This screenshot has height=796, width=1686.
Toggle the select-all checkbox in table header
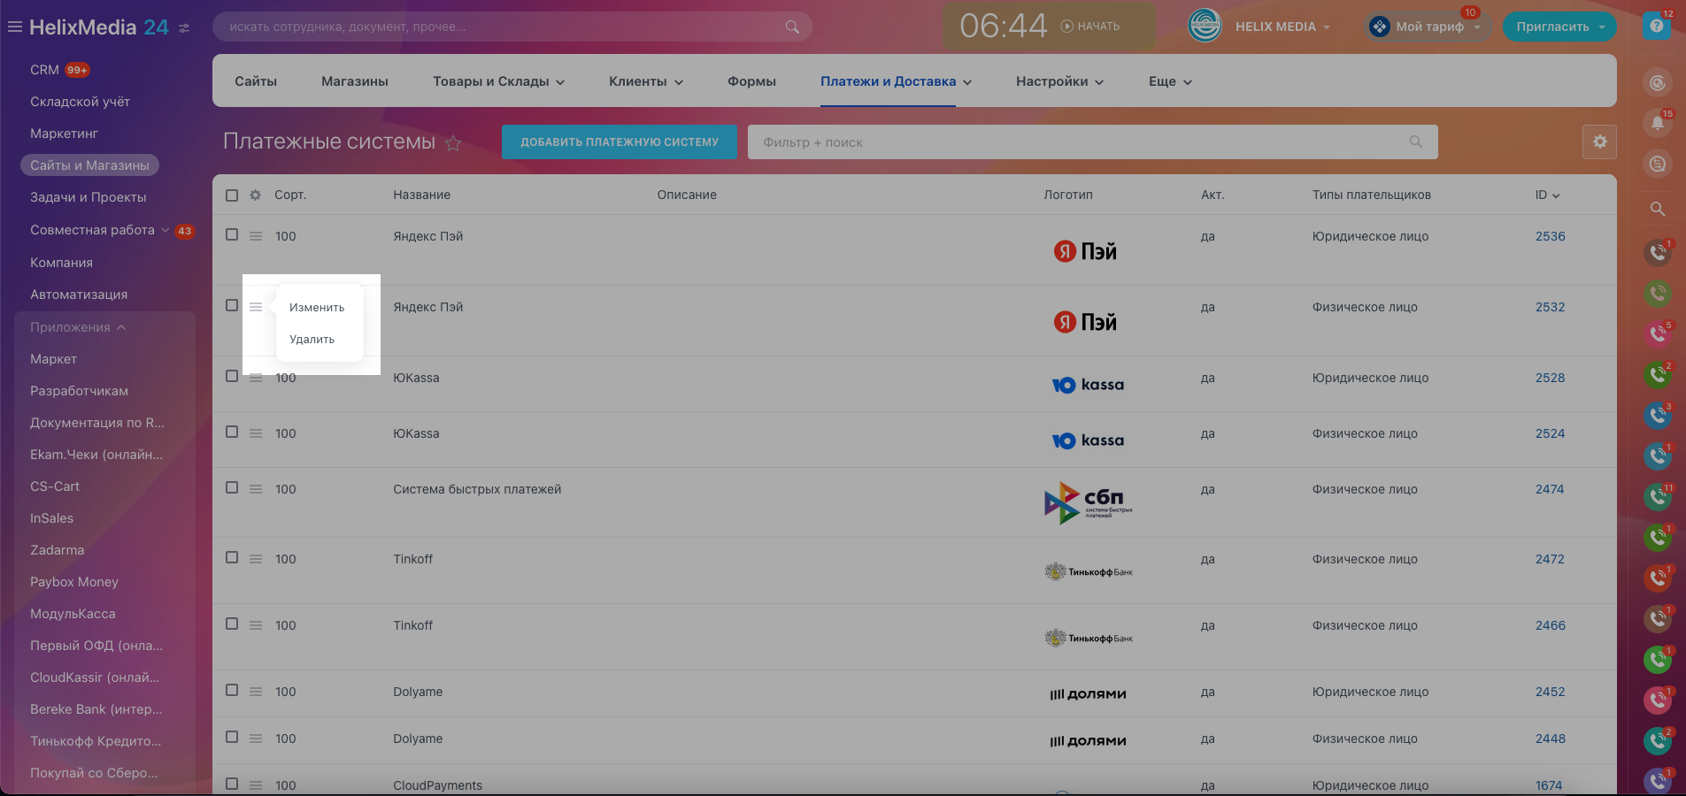232,195
